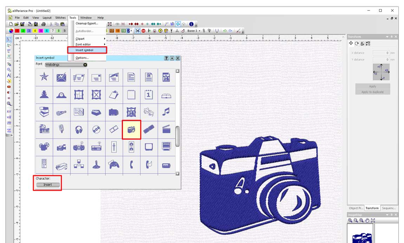Switch to Rotate mode in Transform panel

click(x=357, y=44)
